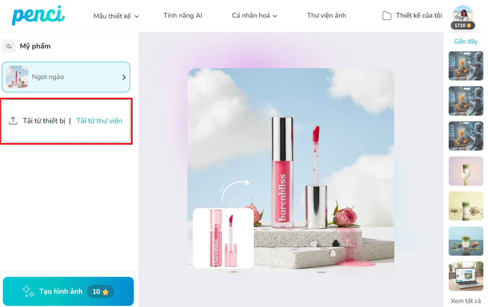488x307 pixels.
Task: Open the Tính năng AI menu
Action: (x=183, y=16)
